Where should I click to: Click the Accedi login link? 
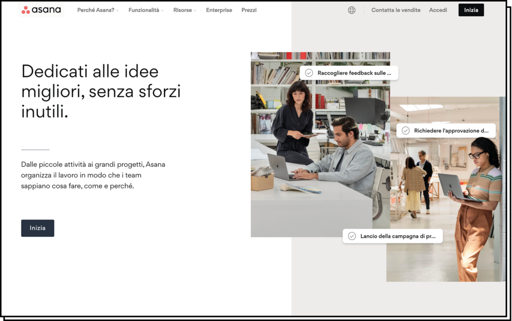coord(438,10)
